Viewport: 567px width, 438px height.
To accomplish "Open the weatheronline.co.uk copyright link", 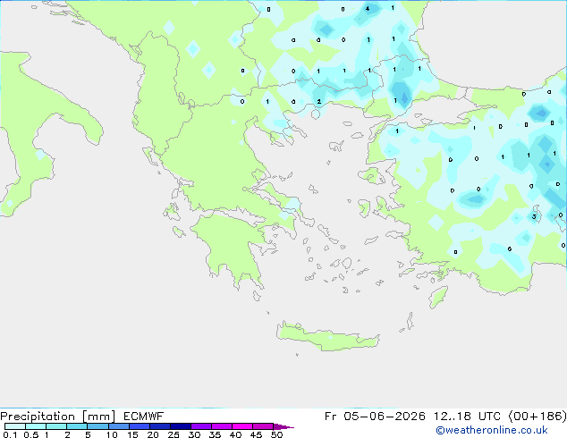I will 492,430.
